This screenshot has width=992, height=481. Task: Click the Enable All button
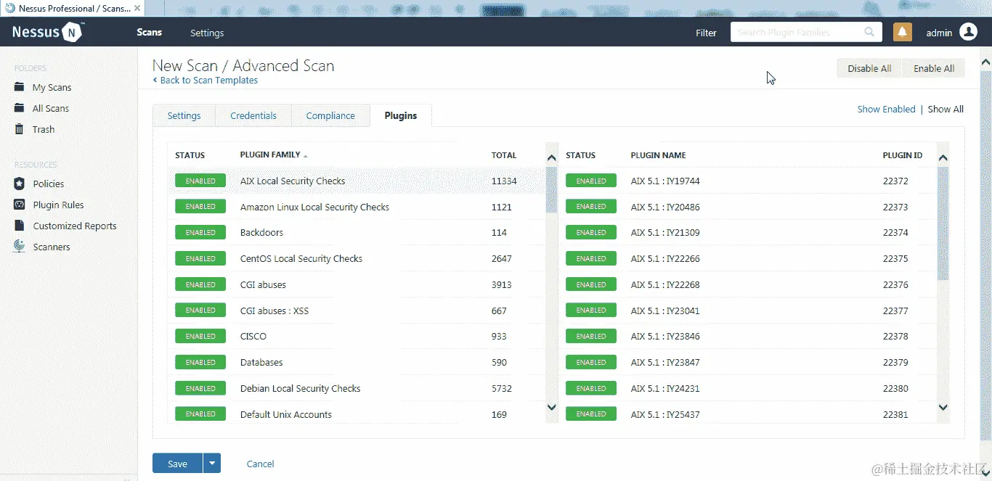[934, 68]
